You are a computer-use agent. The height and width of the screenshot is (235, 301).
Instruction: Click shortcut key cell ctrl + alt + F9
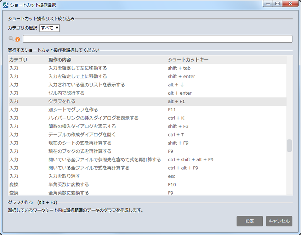[183, 168]
